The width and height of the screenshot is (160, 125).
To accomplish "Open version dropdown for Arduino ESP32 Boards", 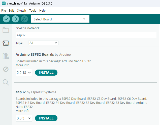I will point(24,73).
